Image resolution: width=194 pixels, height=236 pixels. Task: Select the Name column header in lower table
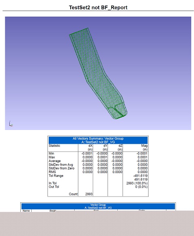pyautogui.click(x=26, y=210)
